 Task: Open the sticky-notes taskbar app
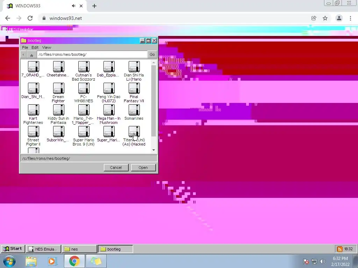(96, 261)
